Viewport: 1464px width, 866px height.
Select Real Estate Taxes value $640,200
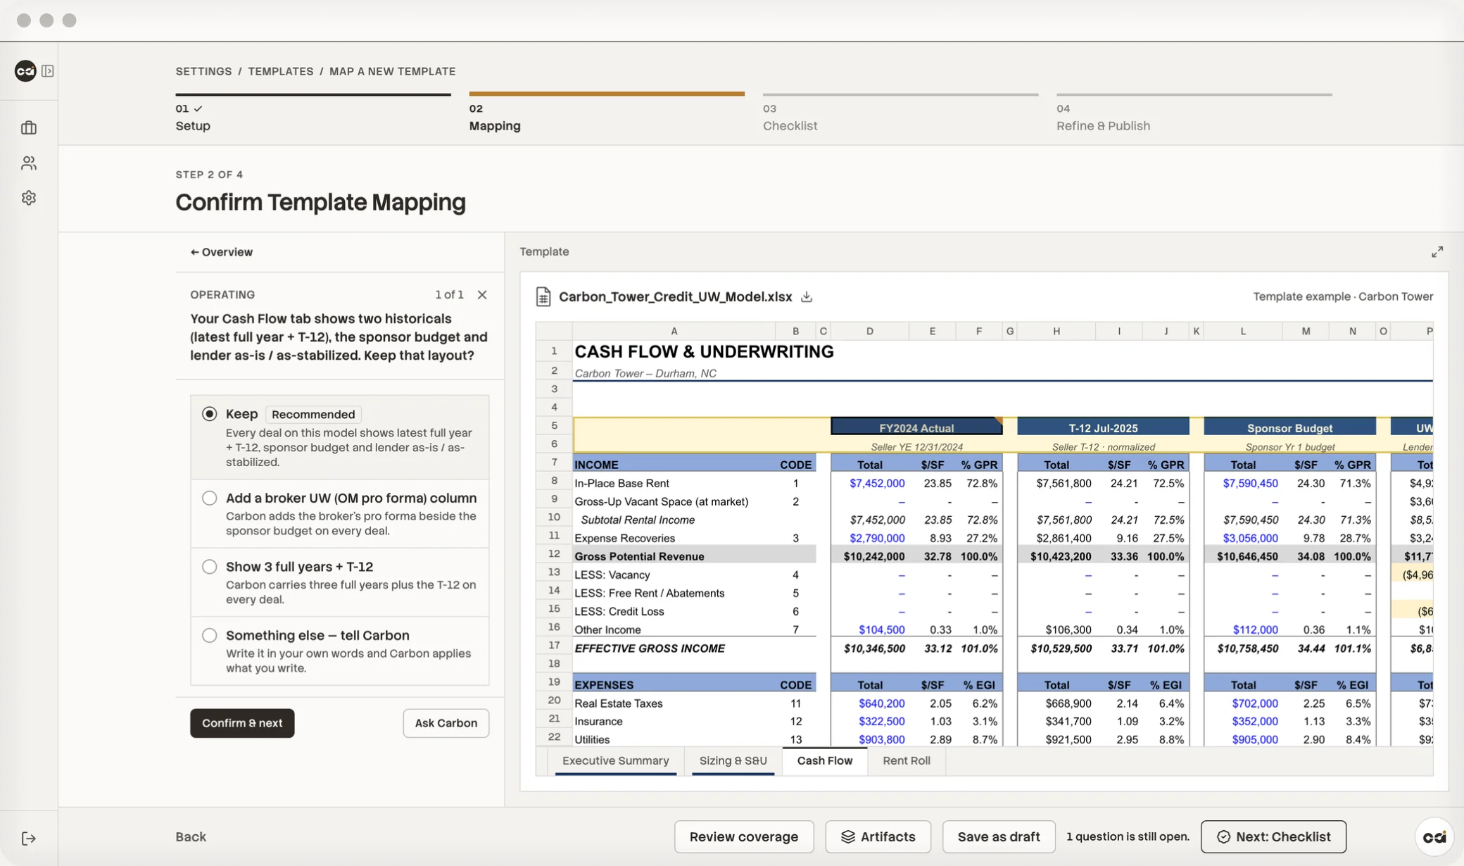click(x=869, y=703)
